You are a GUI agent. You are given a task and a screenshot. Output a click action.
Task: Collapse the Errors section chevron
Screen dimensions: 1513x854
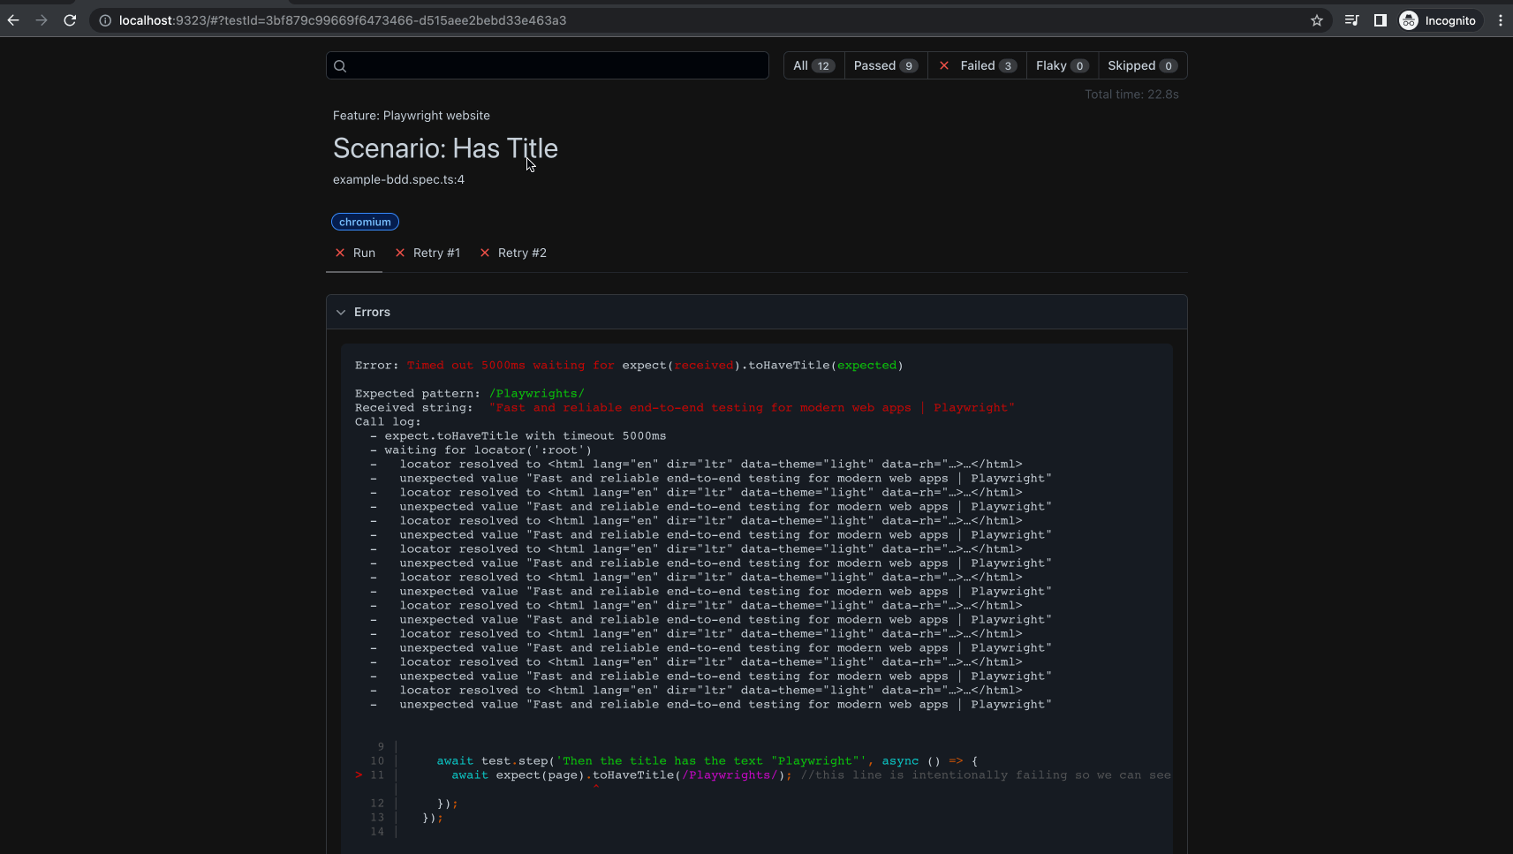341,313
